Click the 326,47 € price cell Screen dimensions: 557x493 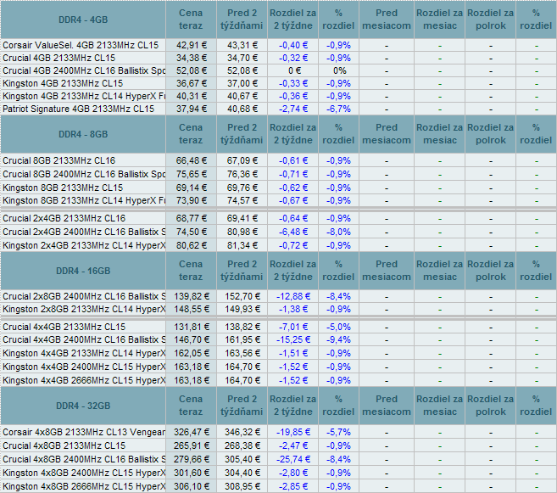coord(192,432)
